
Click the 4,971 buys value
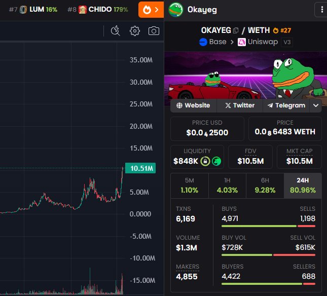(x=230, y=218)
